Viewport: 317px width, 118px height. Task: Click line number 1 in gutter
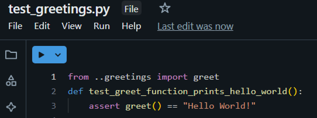point(53,77)
